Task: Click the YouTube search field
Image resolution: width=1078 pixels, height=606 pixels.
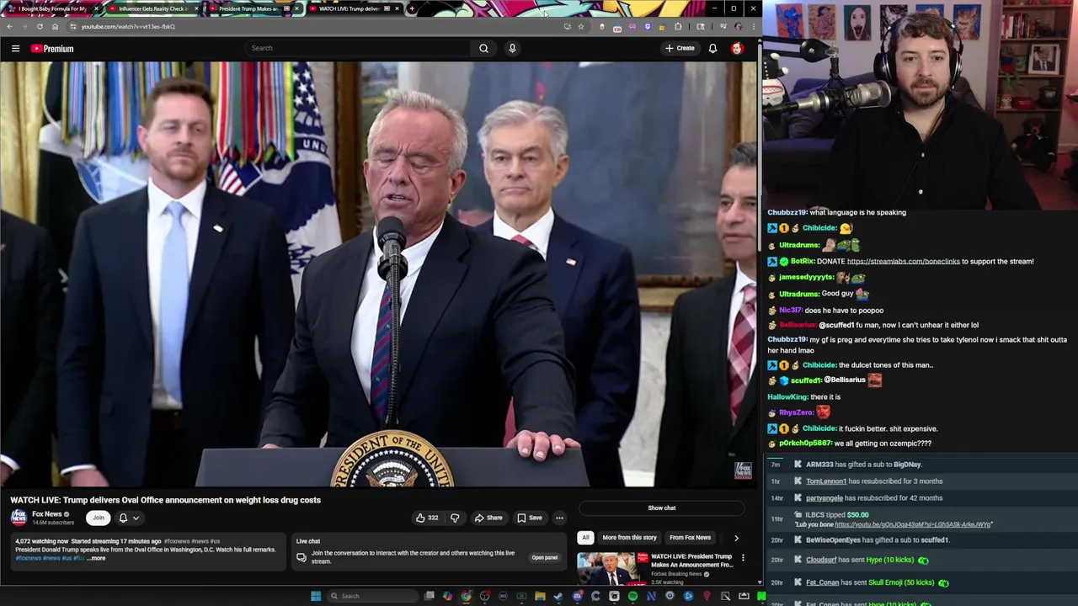Action: pos(357,48)
